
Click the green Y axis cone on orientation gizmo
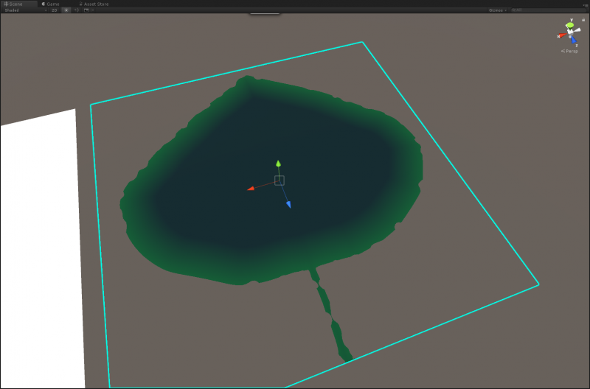[570, 25]
